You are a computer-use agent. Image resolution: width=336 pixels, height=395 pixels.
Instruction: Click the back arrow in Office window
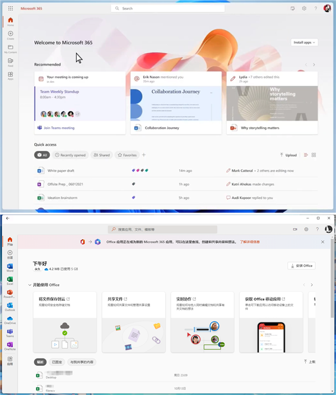point(8,219)
